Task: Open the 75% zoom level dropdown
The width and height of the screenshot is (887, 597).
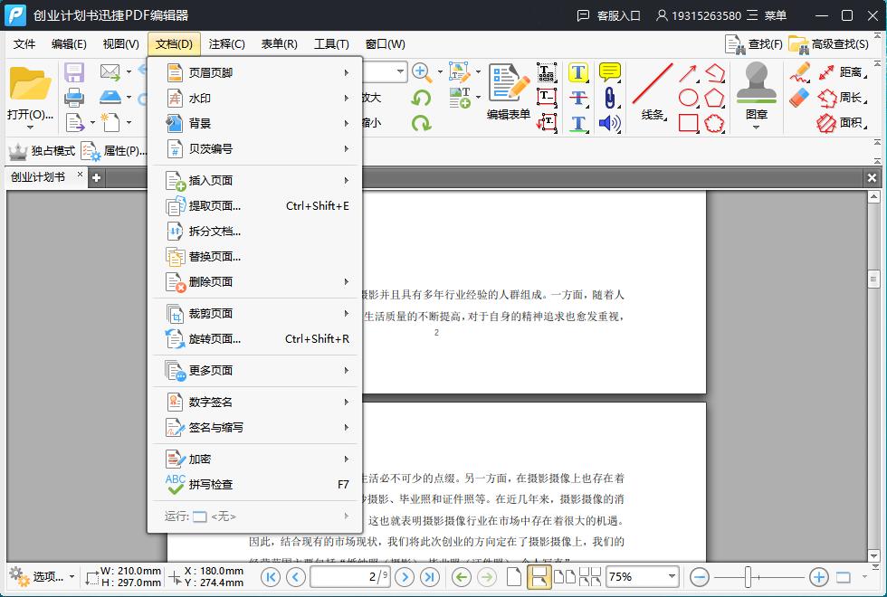Action: click(673, 576)
